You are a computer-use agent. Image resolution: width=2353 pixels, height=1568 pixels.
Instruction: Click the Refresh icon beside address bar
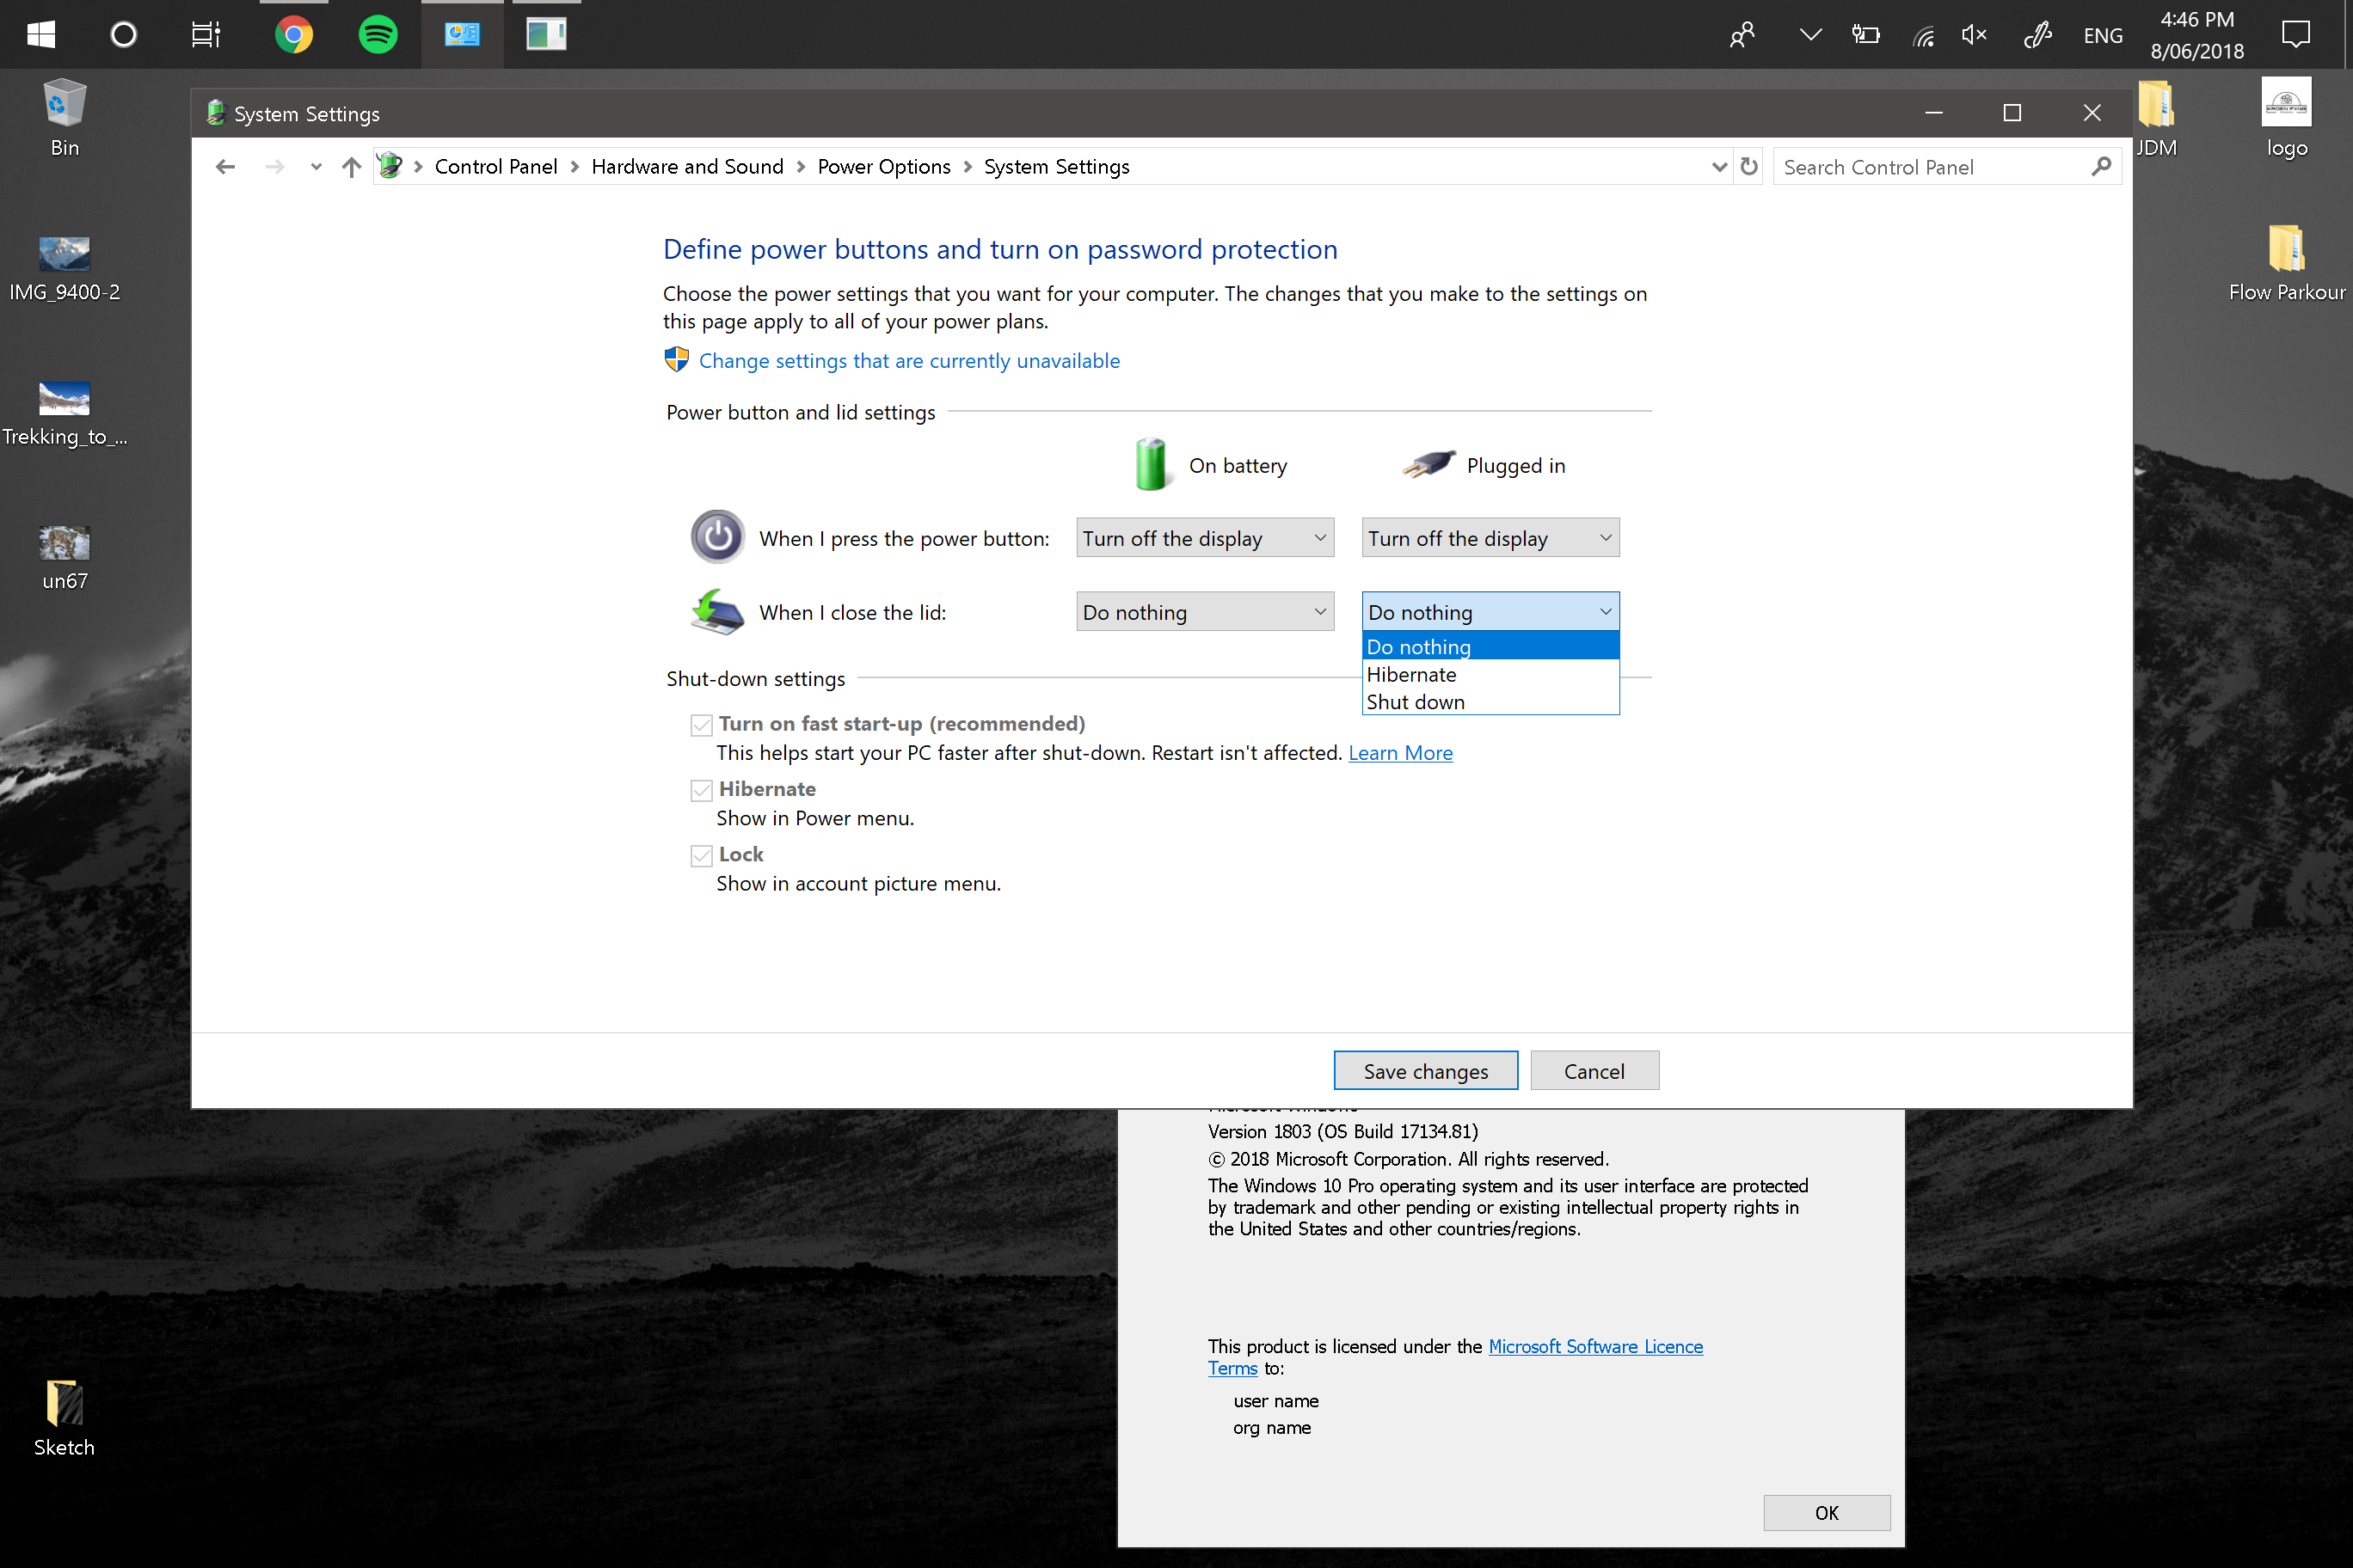1748,167
